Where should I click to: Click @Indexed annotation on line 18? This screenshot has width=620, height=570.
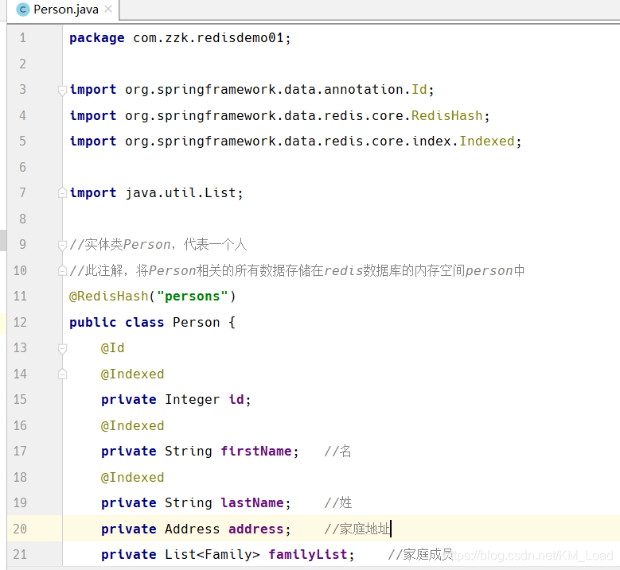pyautogui.click(x=132, y=478)
